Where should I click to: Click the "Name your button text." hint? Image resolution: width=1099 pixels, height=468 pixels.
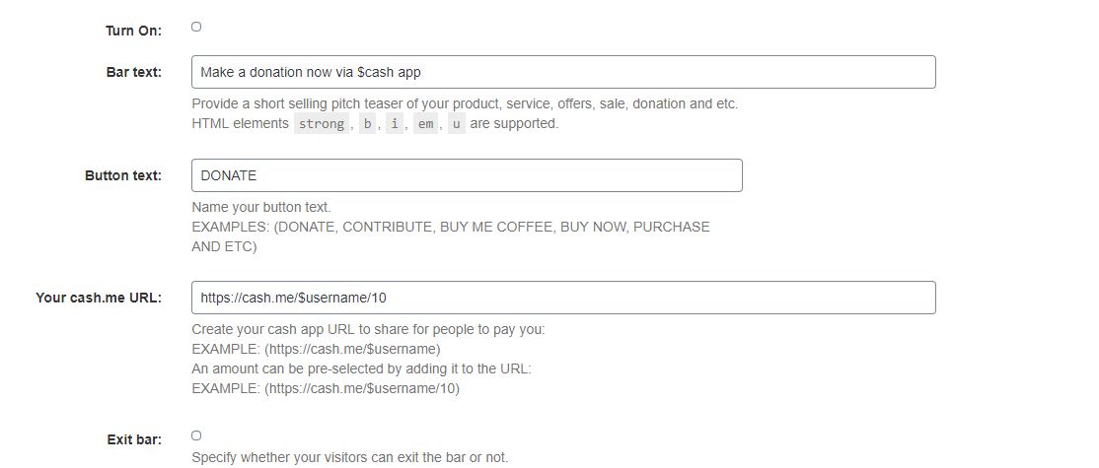(x=261, y=207)
